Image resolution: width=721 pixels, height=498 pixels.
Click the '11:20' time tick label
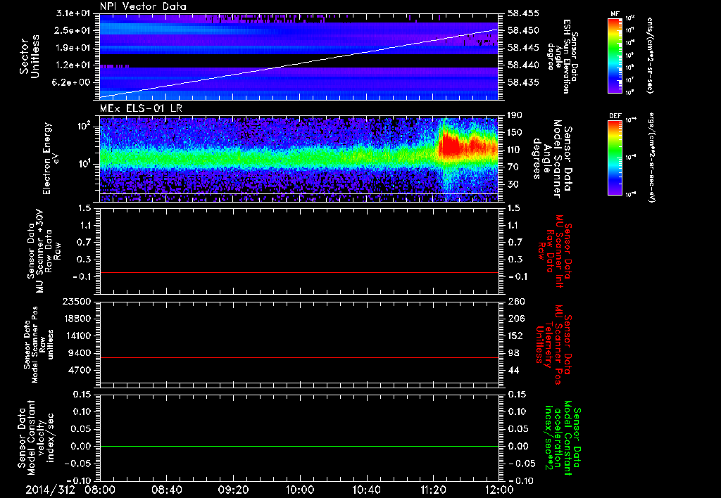click(433, 490)
